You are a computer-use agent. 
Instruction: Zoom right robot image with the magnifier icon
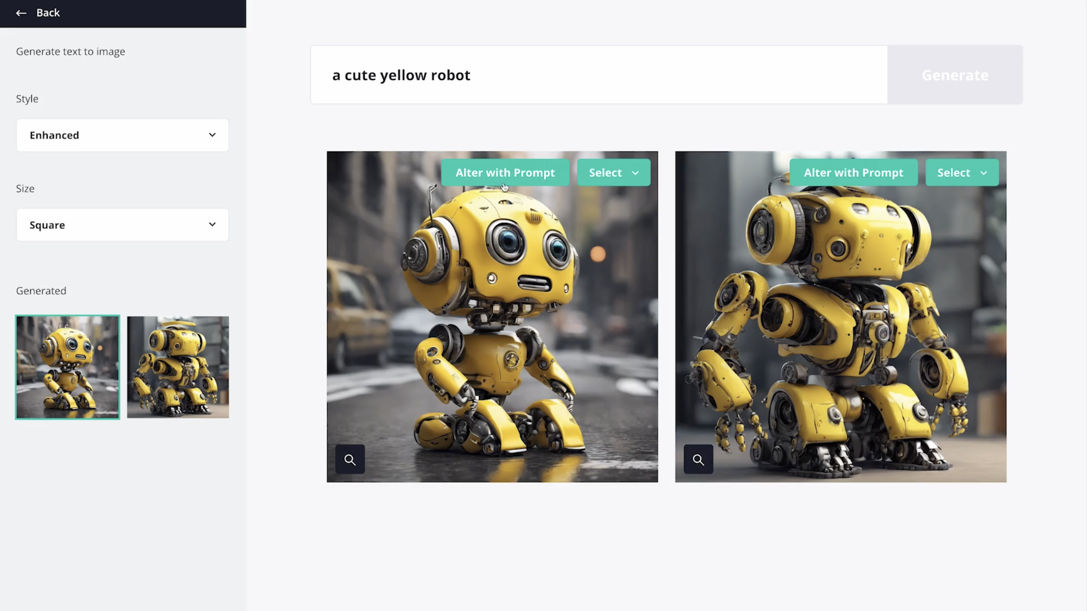coord(698,459)
